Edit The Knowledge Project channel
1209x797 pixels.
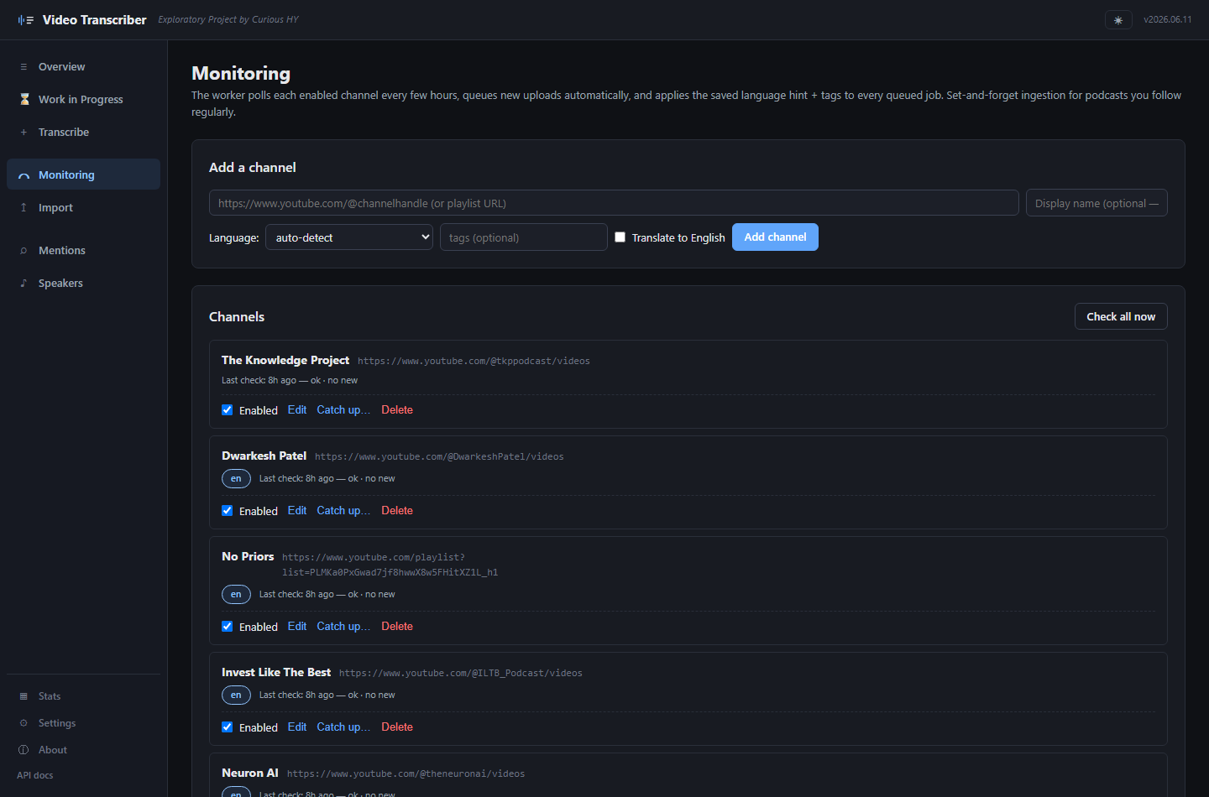click(x=297, y=410)
